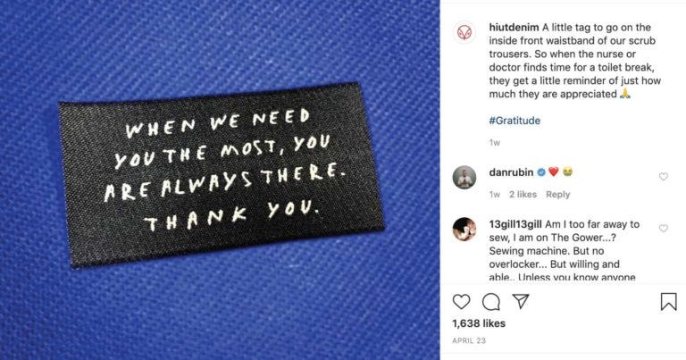Open 13gill13gill's profile picture

[x=464, y=230]
